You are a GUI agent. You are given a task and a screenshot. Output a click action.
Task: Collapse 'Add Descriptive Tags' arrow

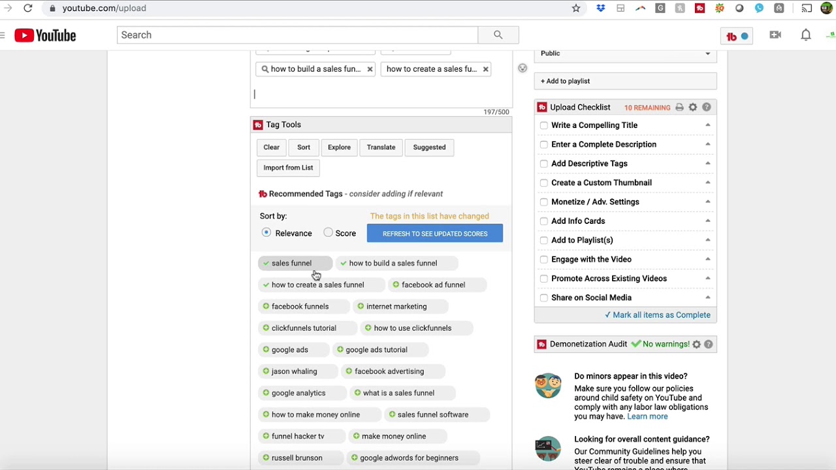[x=707, y=163]
